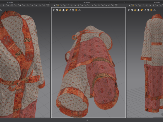The image size is (163, 122).
Task: Select the yellow Select/Move tool in right window toolbar
Action: click(133, 5)
